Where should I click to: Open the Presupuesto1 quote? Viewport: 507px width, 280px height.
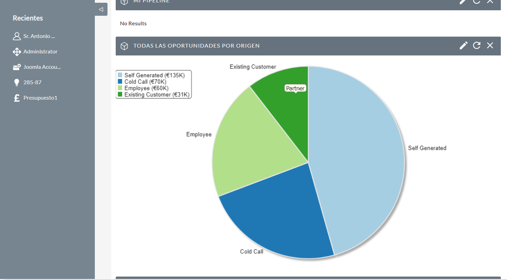(40, 98)
